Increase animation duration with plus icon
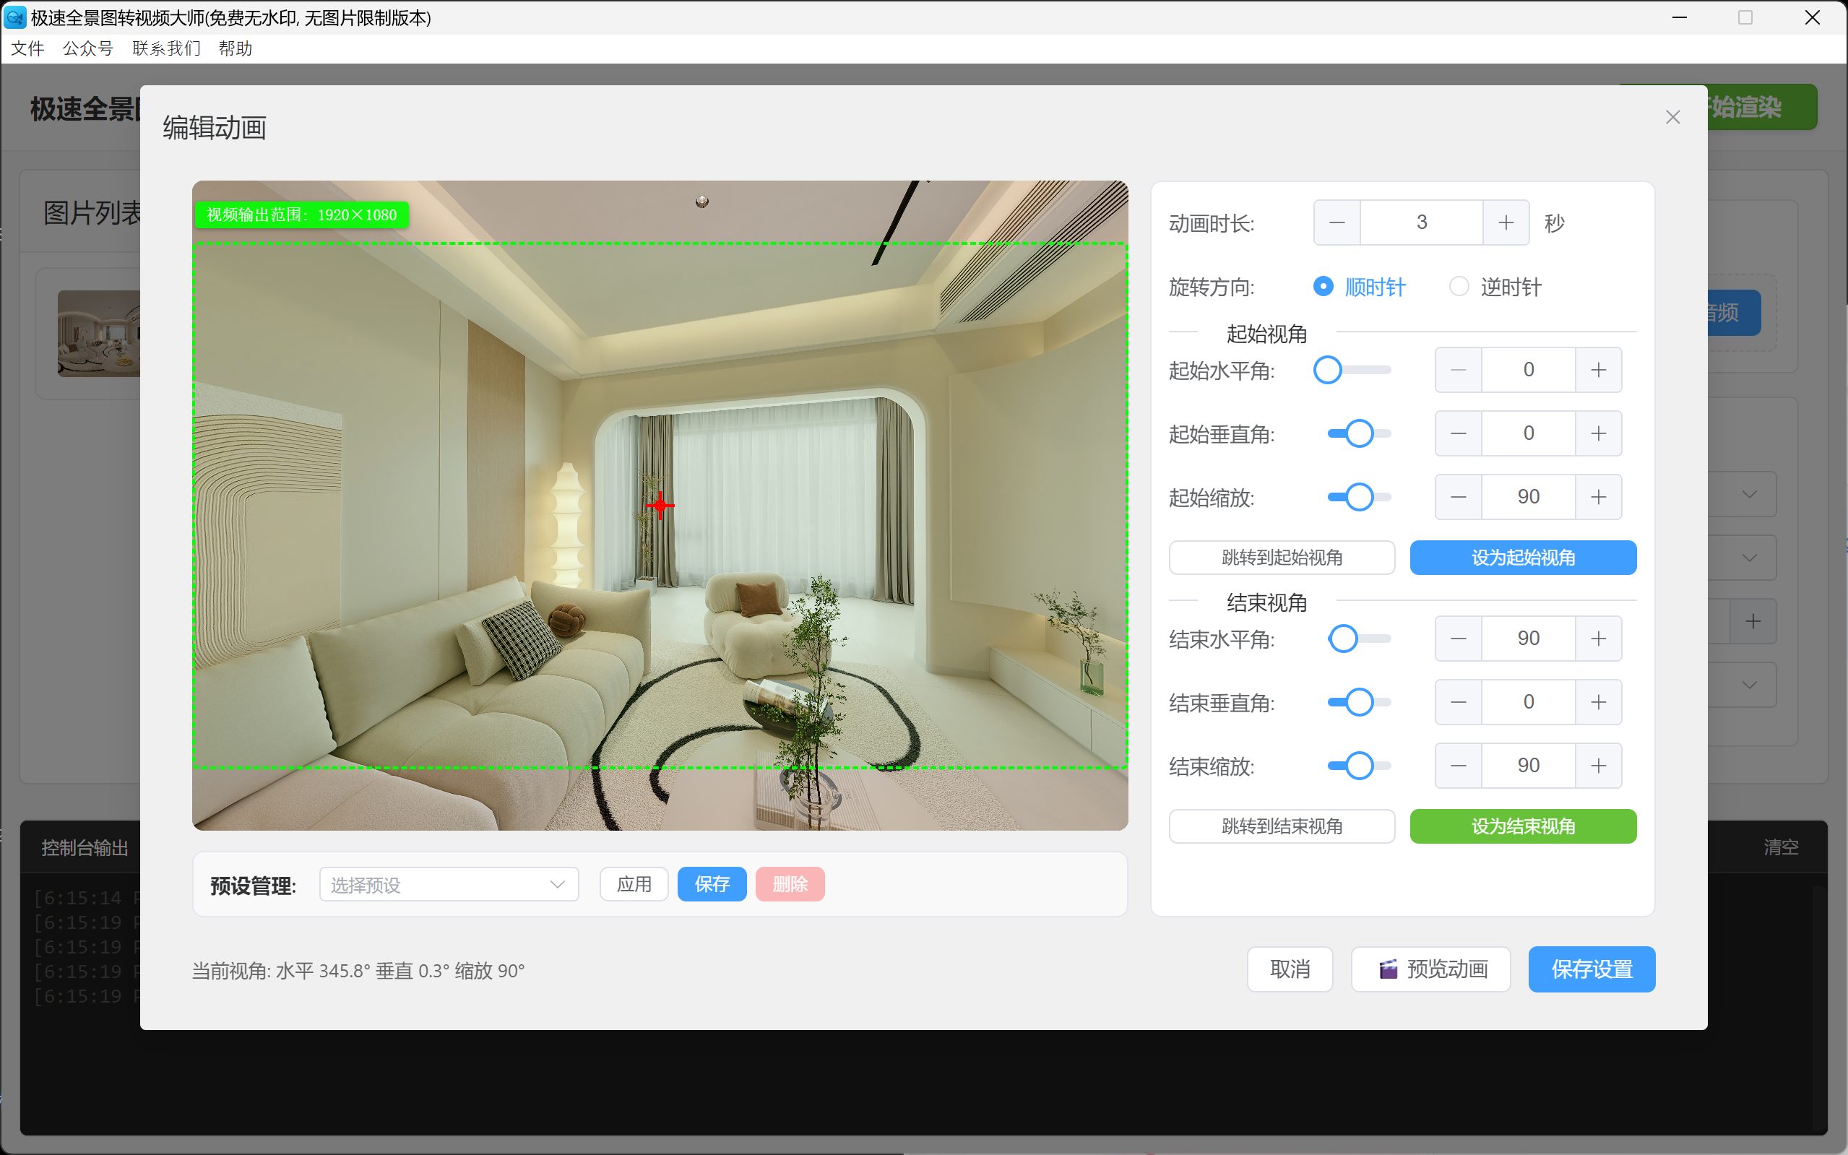Viewport: 1848px width, 1155px height. [x=1505, y=222]
